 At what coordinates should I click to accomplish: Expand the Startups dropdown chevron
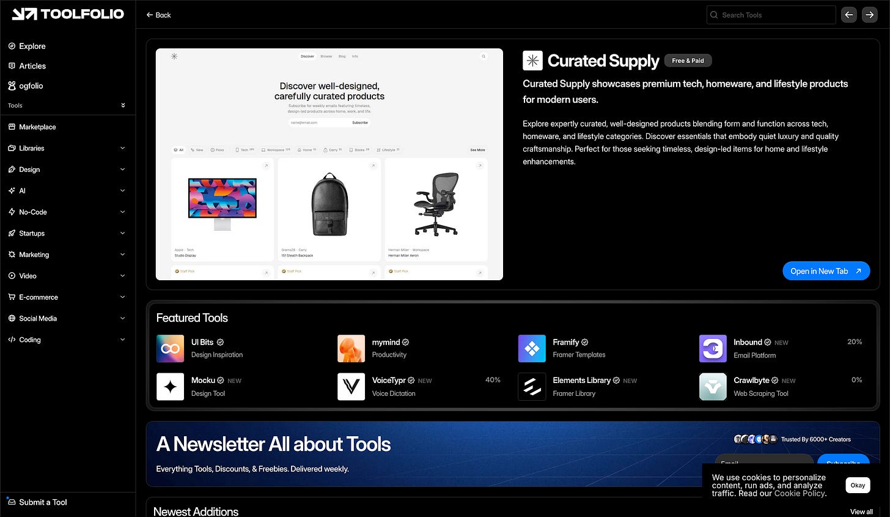click(122, 233)
